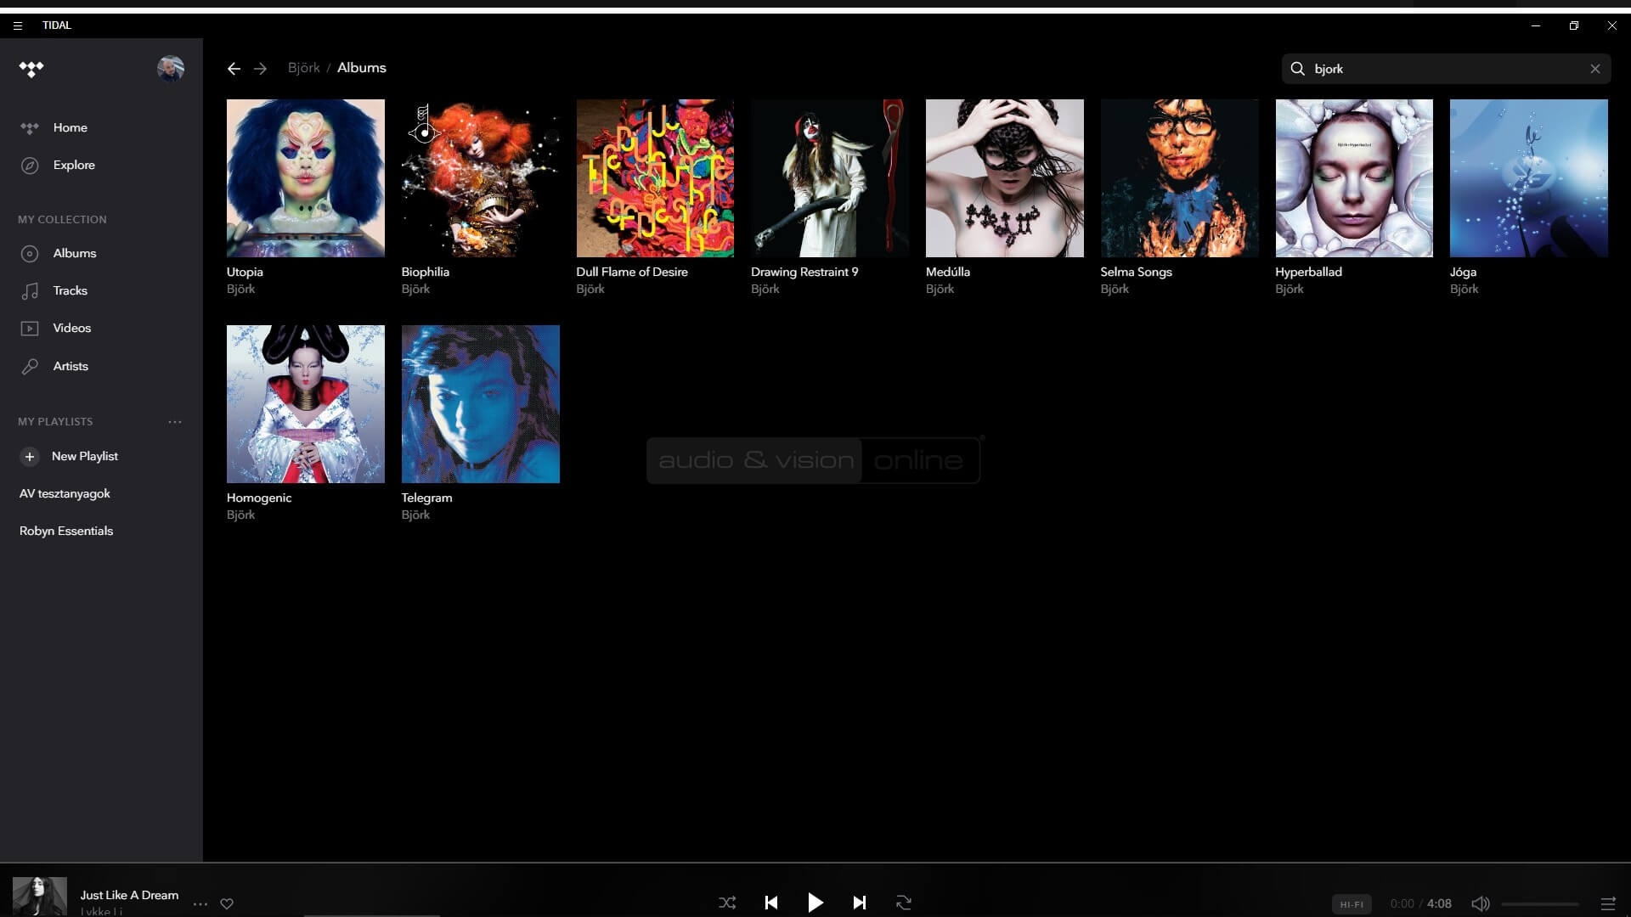Open the Dull Flame of Desire cover
The width and height of the screenshot is (1631, 917).
655,178
